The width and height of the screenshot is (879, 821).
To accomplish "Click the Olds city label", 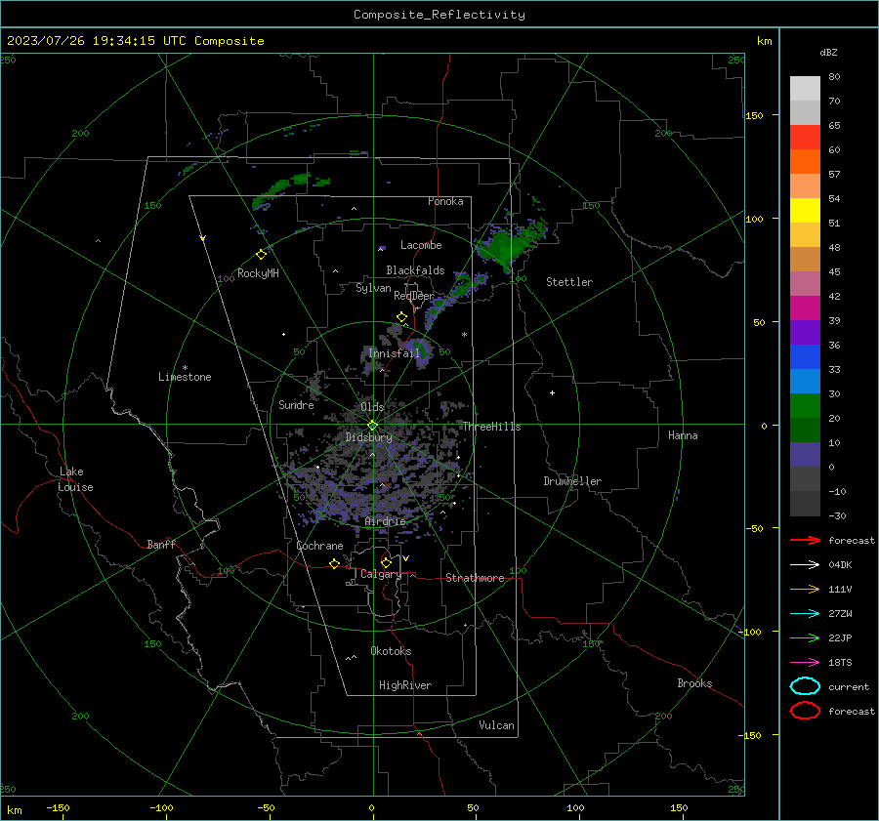I will [372, 406].
